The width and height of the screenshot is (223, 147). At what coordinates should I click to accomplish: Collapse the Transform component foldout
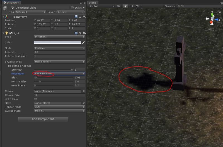3,17
